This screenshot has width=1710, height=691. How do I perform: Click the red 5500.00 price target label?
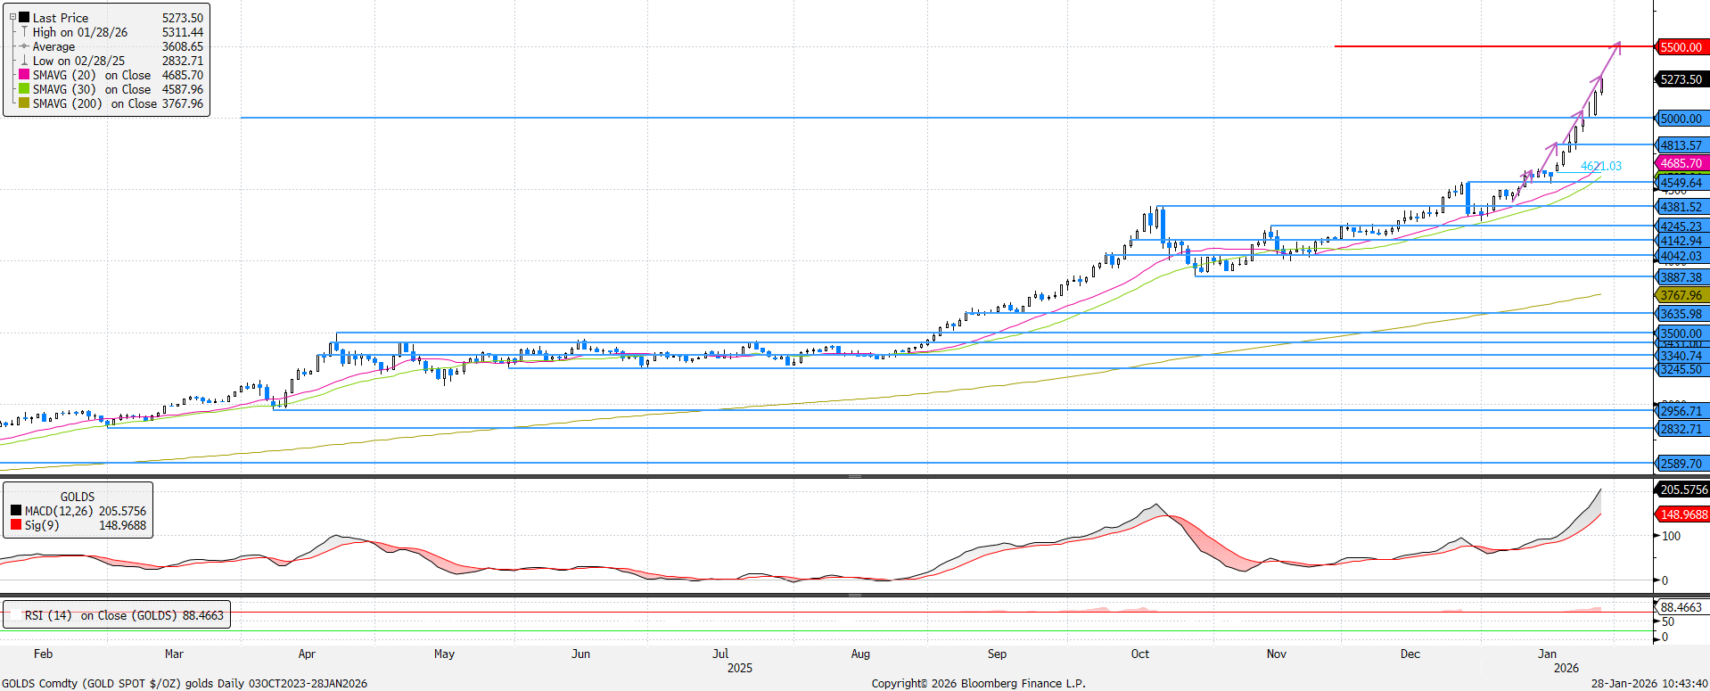click(x=1681, y=47)
